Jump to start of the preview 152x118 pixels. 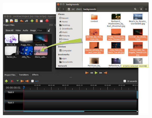coord(87,73)
